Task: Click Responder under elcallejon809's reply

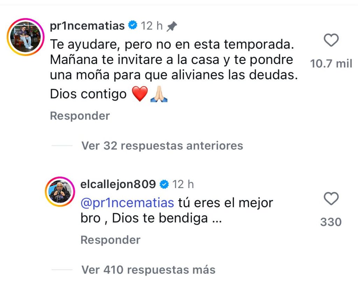Action: (110, 240)
